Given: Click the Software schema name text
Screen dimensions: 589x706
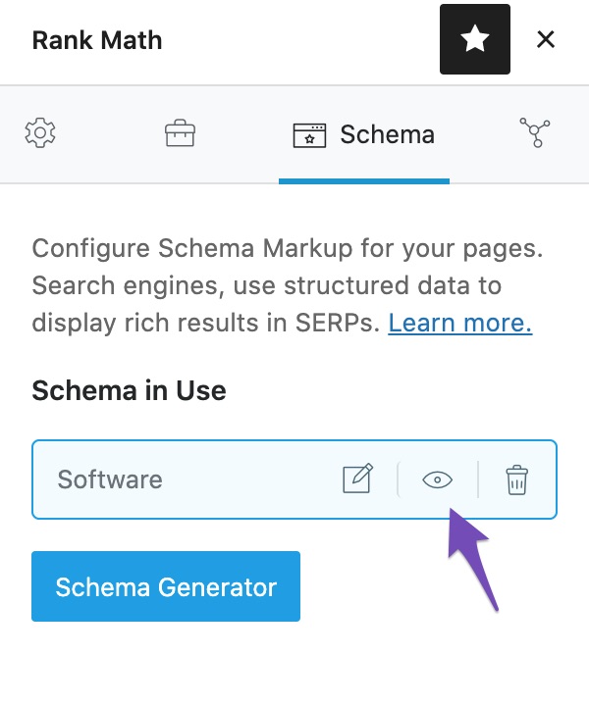Looking at the screenshot, I should (110, 479).
